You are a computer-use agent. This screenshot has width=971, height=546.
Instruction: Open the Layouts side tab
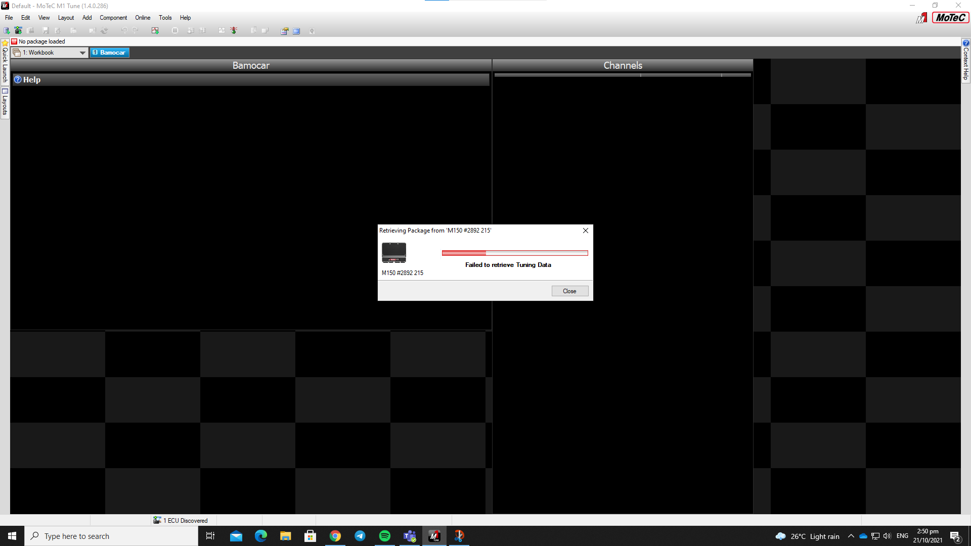tap(5, 103)
